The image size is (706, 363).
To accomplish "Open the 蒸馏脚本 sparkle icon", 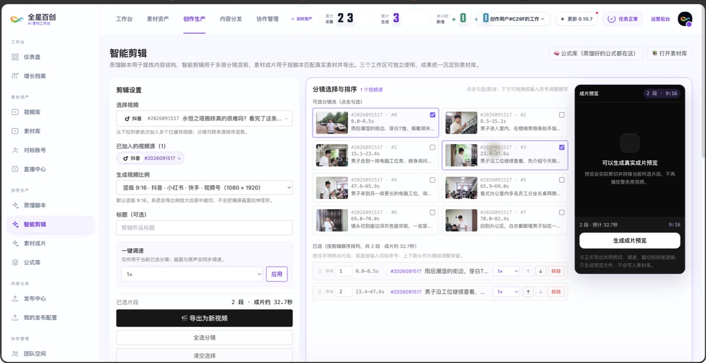I will pos(15,205).
